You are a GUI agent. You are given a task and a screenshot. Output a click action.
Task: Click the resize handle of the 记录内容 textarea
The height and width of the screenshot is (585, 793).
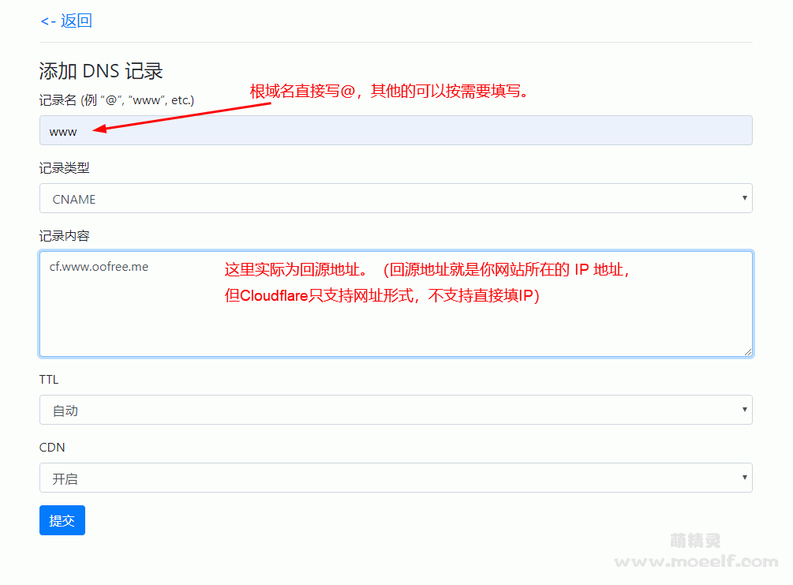click(746, 351)
